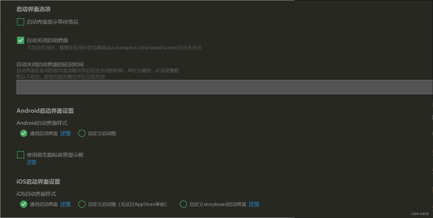The height and width of the screenshot is (218, 433).
Task: Select iOS 通用启动界面 radio button
Action: [24, 204]
